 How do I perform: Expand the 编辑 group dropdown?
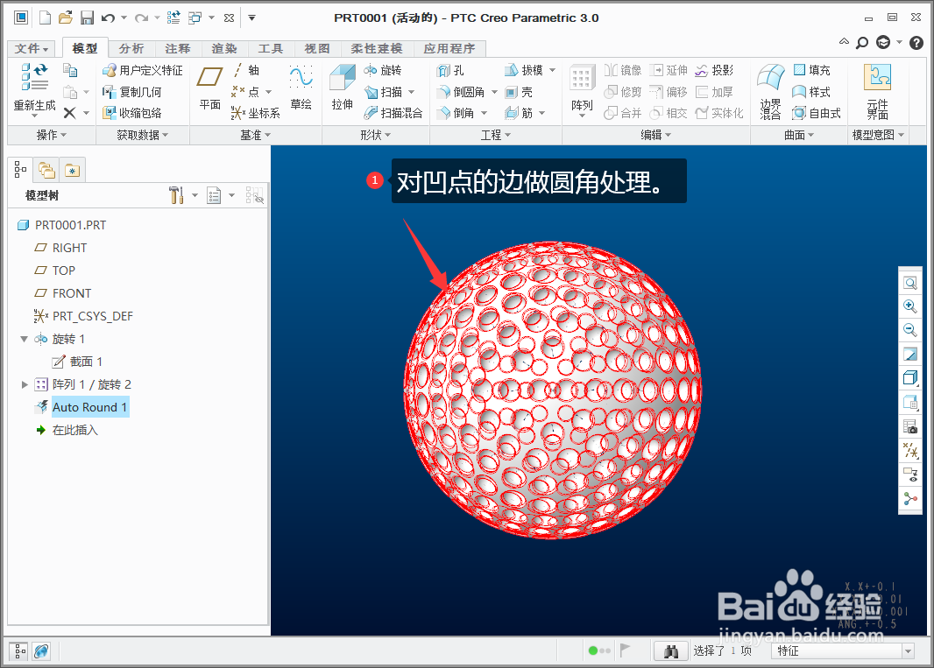tap(656, 135)
